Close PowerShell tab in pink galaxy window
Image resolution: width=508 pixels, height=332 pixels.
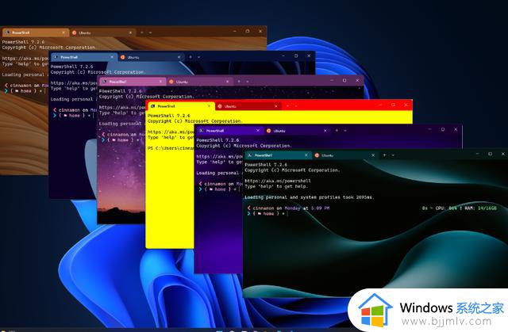160,82
